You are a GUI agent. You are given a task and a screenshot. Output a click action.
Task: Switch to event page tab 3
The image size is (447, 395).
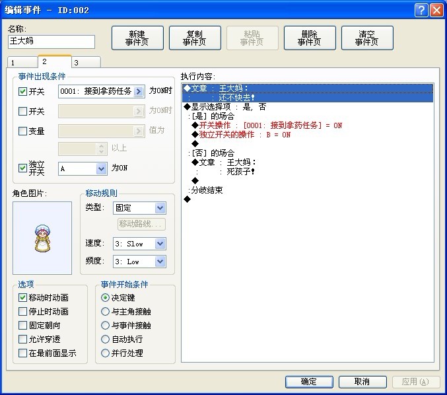(86, 63)
